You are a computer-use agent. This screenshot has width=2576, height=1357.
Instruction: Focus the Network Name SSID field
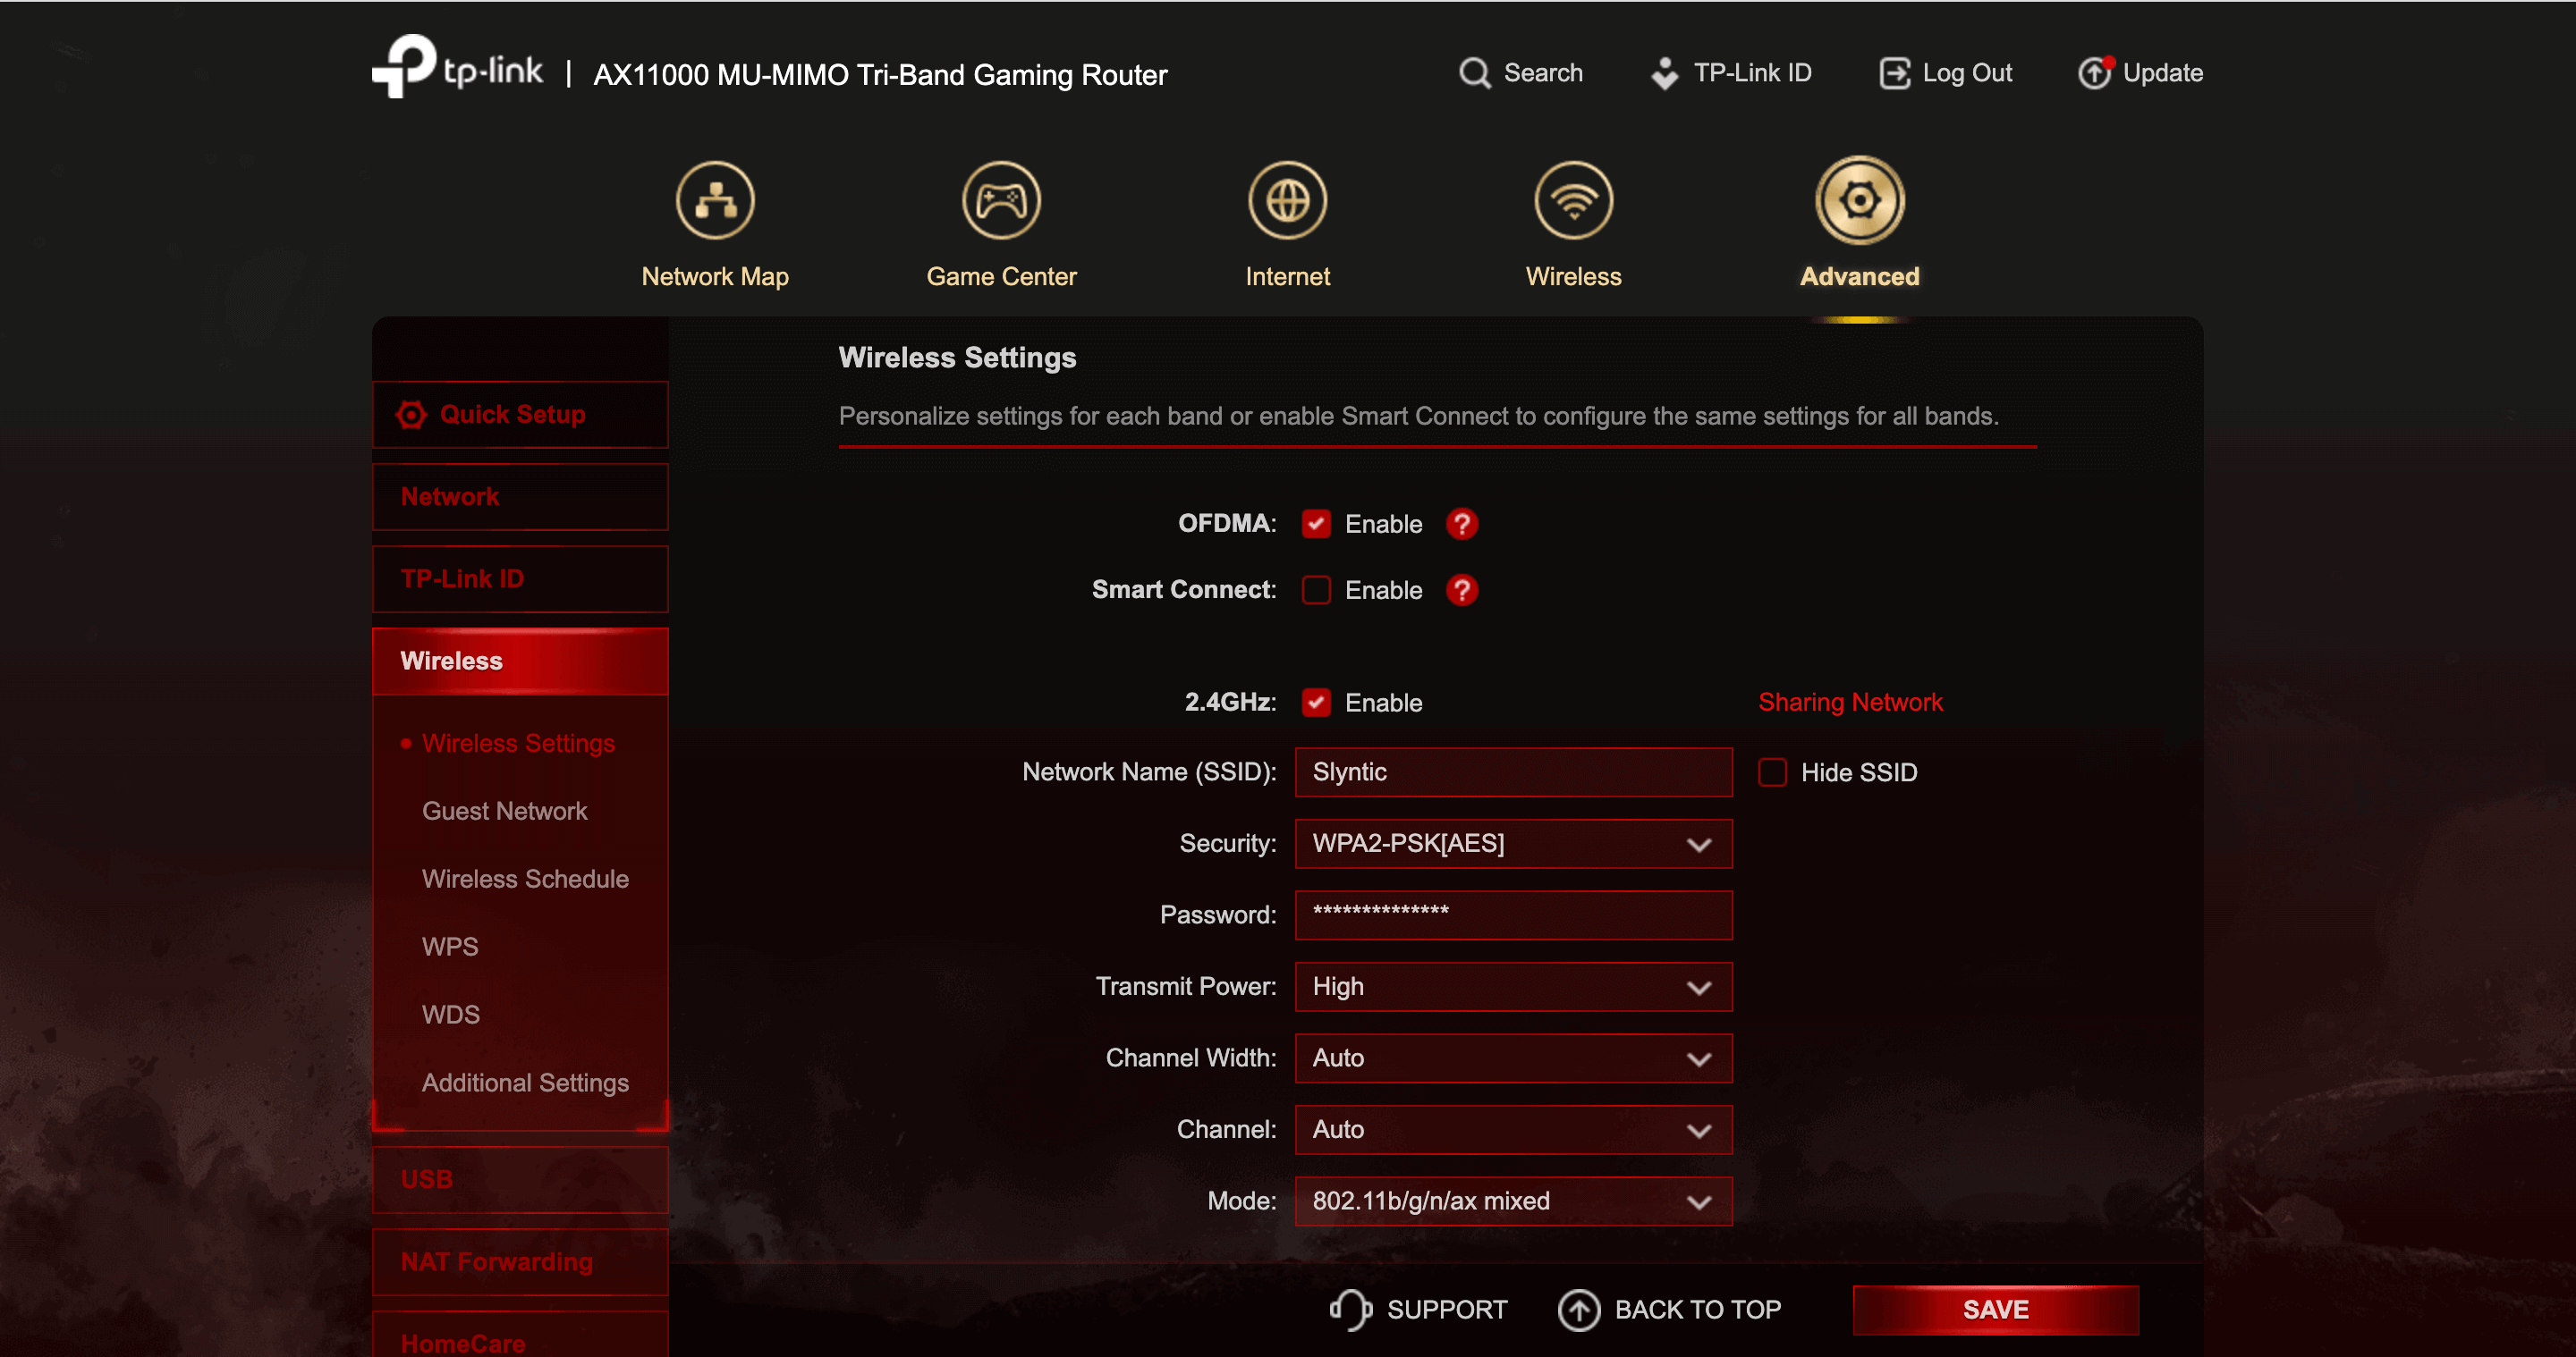point(1513,772)
